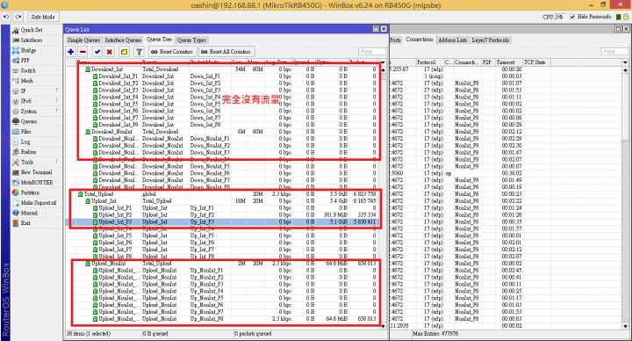
Task: Open Mesh in sidebar
Action: tap(26, 81)
